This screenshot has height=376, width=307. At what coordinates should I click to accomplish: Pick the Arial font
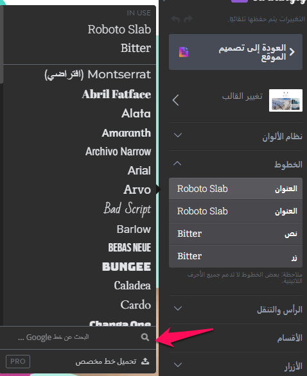tap(139, 171)
